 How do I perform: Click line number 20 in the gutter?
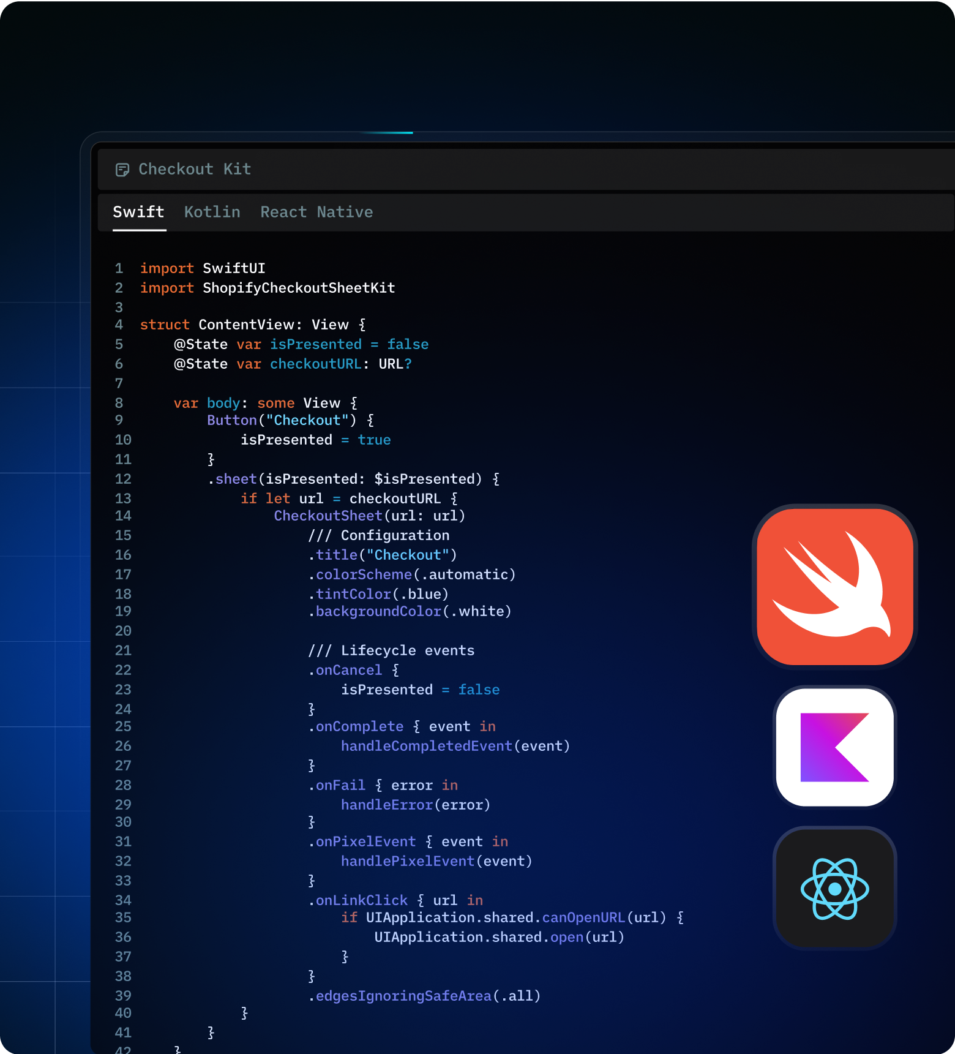pos(123,631)
